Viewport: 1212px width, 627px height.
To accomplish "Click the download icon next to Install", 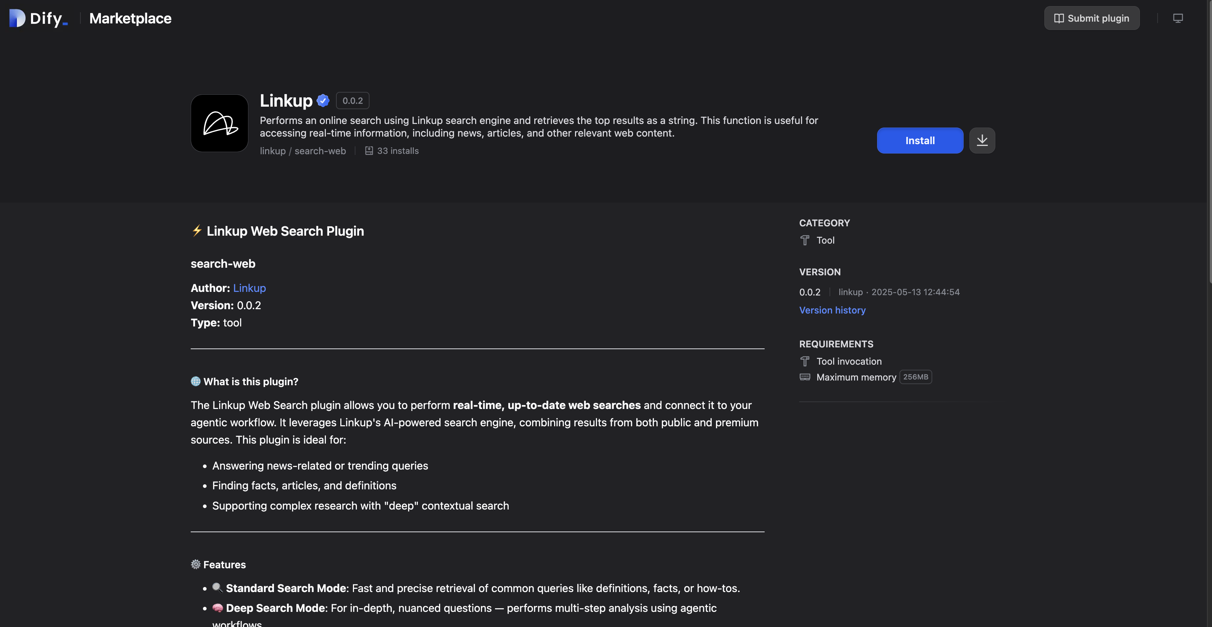I will (982, 140).
